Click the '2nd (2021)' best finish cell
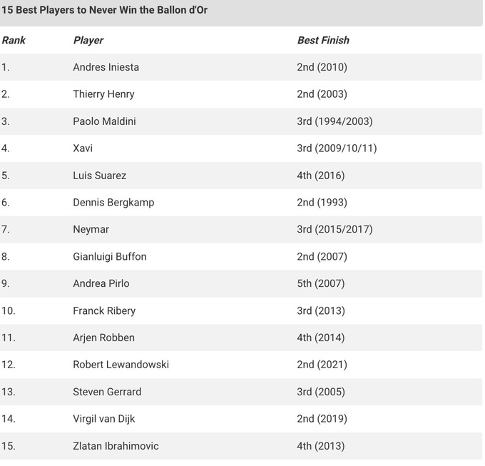 click(x=322, y=365)
